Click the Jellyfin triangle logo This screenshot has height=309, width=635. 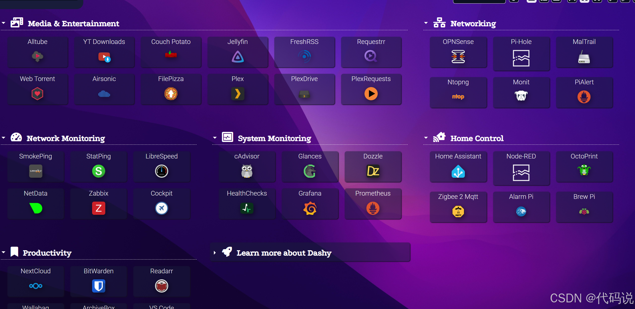[238, 57]
